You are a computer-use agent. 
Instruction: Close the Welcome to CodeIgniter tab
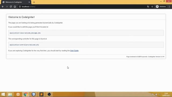point(29,2)
